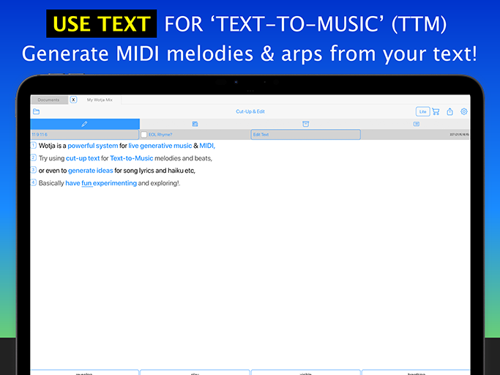Open the archive box icon tab
The image size is (500, 375).
pyautogui.click(x=305, y=124)
